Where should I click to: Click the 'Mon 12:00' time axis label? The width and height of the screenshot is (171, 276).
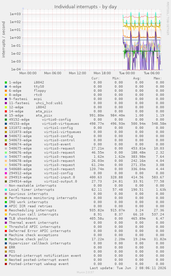tap(77, 73)
